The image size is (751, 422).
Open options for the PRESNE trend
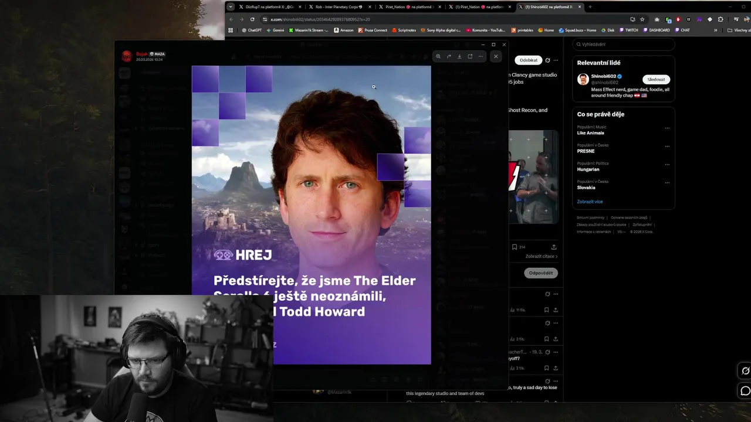pyautogui.click(x=667, y=146)
